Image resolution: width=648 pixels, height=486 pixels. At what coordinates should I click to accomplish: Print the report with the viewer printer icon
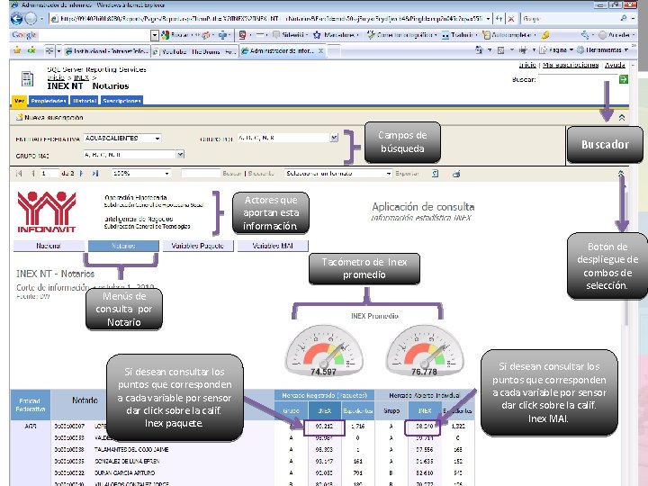point(456,174)
